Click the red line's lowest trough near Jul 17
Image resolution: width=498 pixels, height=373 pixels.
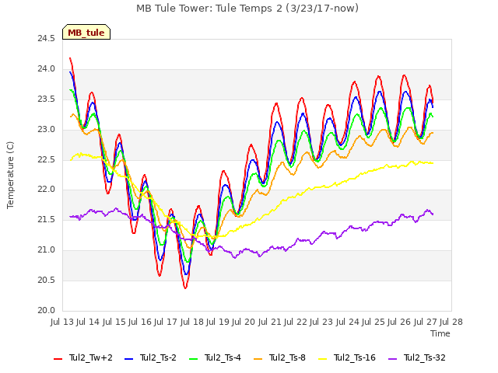tap(185, 288)
